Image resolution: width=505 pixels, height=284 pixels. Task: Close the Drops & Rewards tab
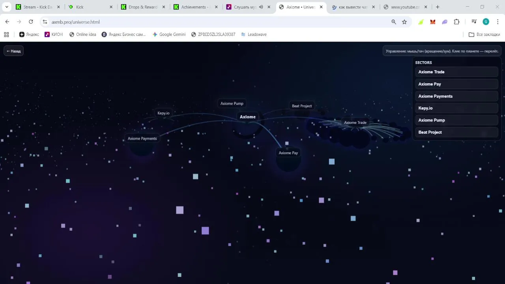(x=163, y=7)
